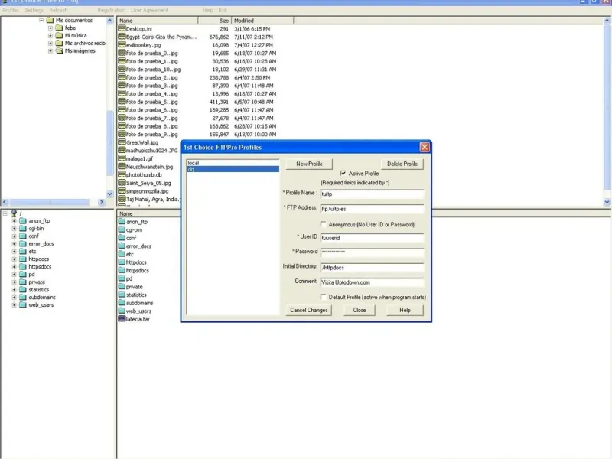The image size is (612, 459).
Task: Expand the Mis archivos recib folder node
Action: (50, 44)
